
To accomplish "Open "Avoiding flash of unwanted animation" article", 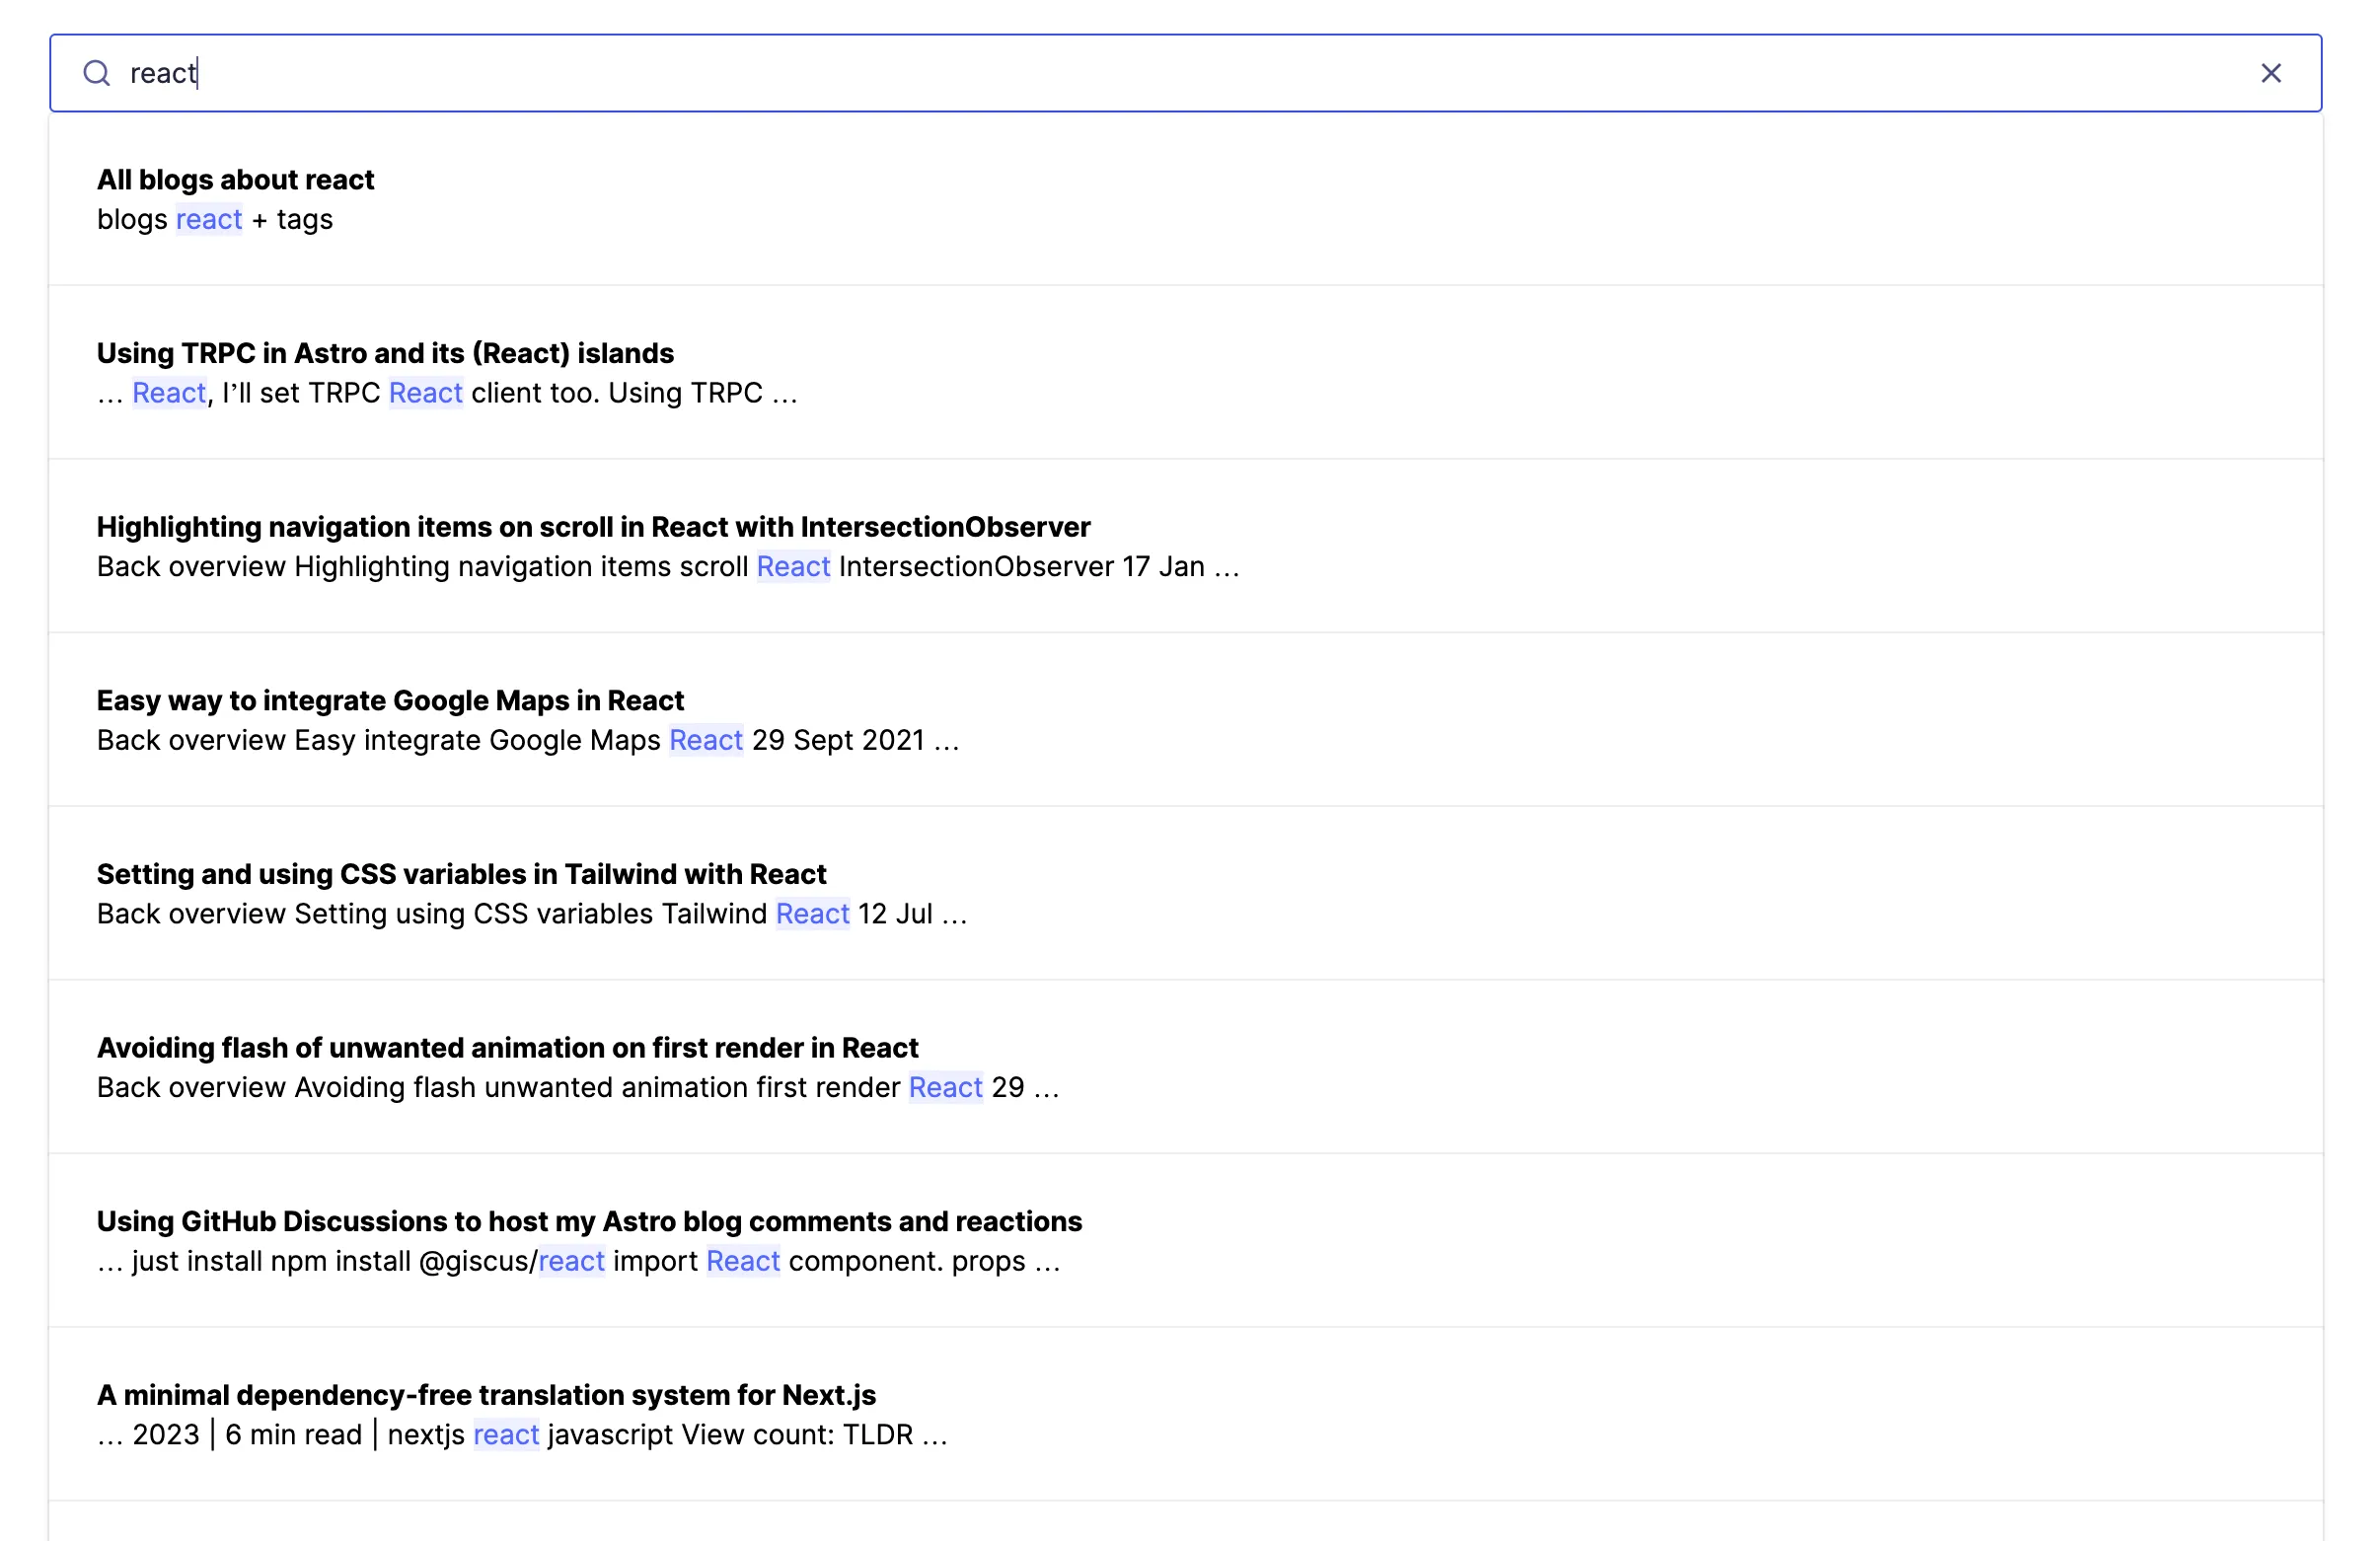I will point(507,1047).
